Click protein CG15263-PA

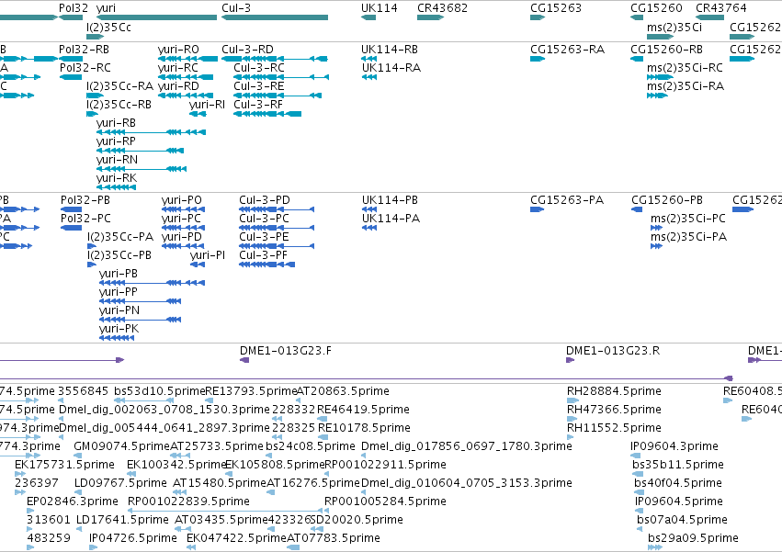[x=567, y=200]
